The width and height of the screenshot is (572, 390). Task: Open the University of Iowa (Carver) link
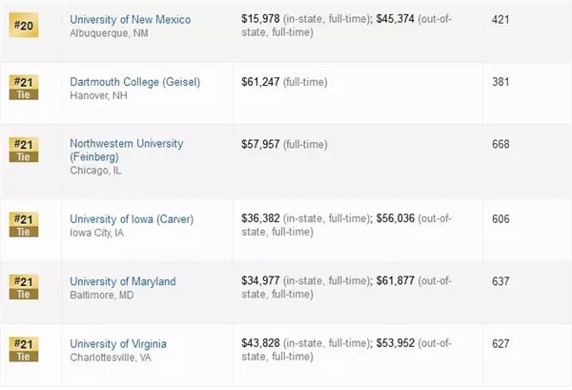(132, 219)
